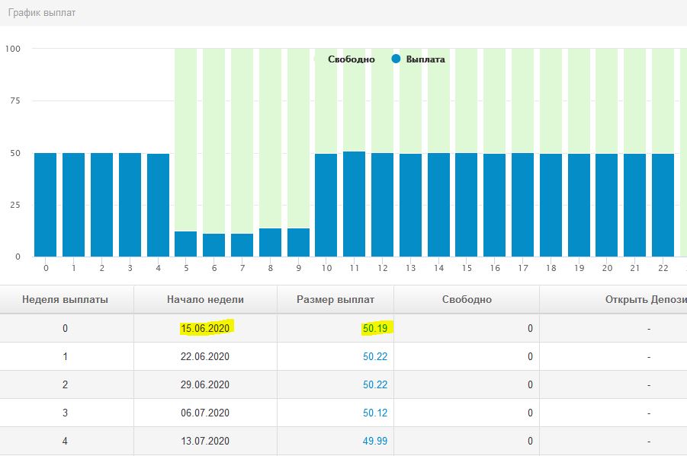Open the 49.99 payout amount link
Image resolution: width=687 pixels, height=456 pixels.
(374, 441)
